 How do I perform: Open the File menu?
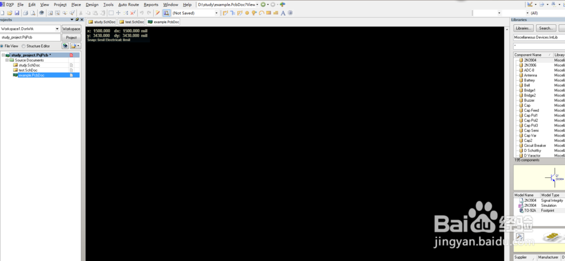(x=20, y=5)
